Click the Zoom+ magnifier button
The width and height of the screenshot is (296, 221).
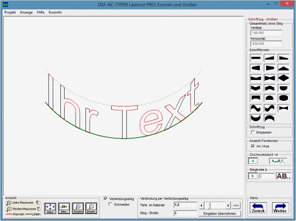click(x=78, y=208)
